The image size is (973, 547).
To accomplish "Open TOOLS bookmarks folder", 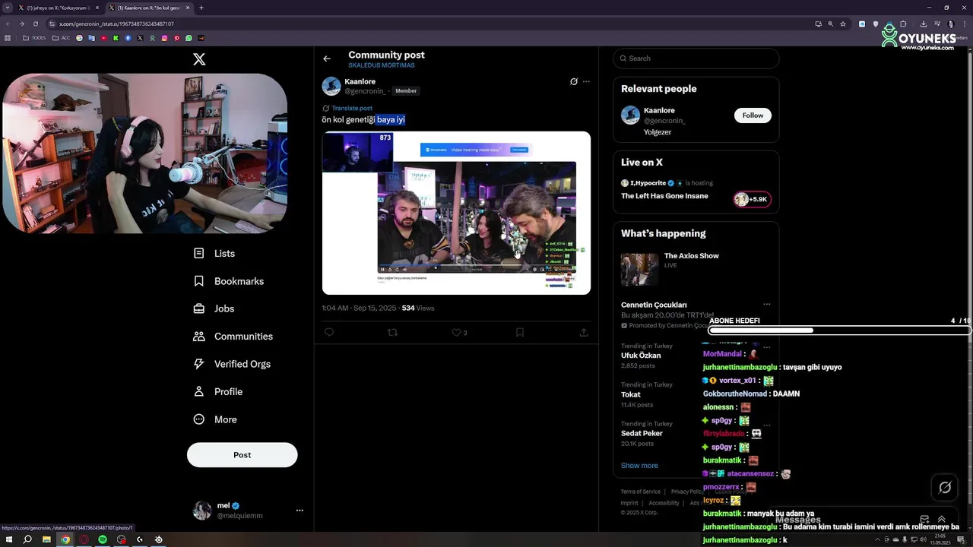I will pyautogui.click(x=34, y=38).
